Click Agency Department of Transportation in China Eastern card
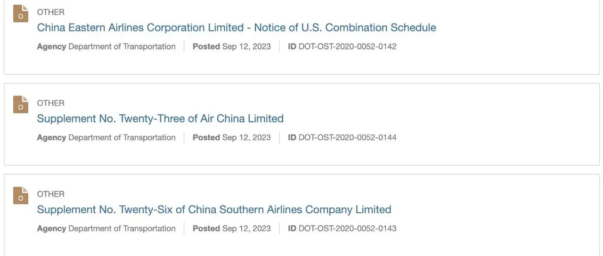The width and height of the screenshot is (603, 256). click(106, 47)
